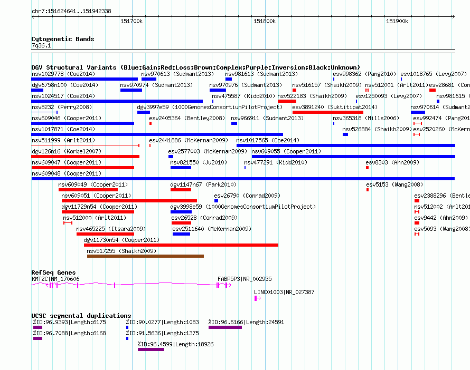Select esv1250093 (Levy2007) label
Screen dimensions: 470x370
point(389,96)
